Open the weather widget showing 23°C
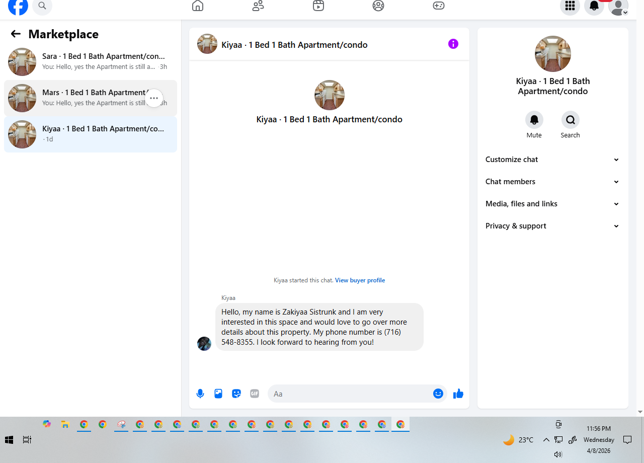Viewport: 644px width, 463px height. pos(518,440)
